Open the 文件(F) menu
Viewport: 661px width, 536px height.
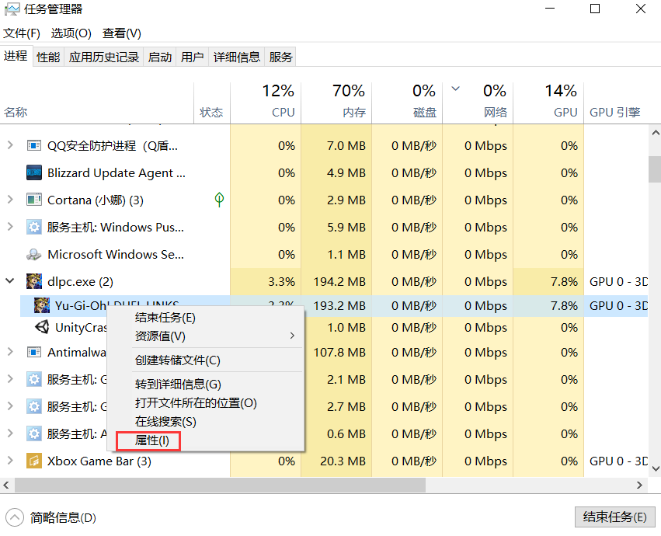coord(22,33)
